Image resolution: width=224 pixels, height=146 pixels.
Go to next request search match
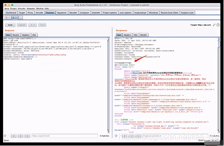(27, 136)
